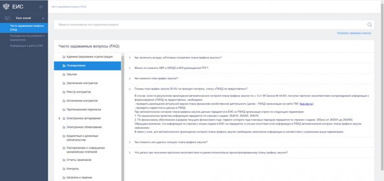Image resolution: width=384 pixels, height=181 pixels.
Task: Click folder icon beside Исполнение контрактов
Action: (64, 101)
